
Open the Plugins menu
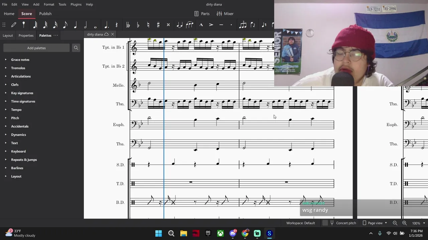tap(76, 4)
